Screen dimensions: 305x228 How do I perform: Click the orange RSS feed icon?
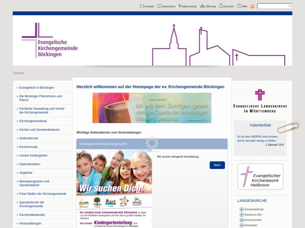coord(252,6)
